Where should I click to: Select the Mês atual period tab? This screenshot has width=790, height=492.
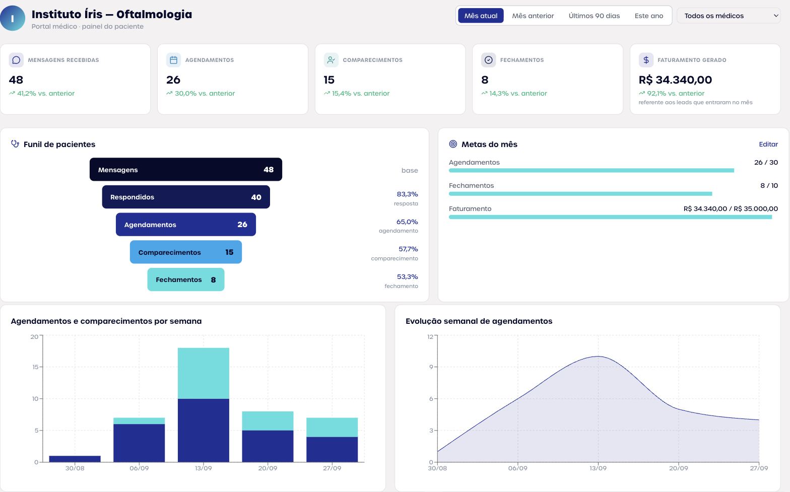pos(481,16)
